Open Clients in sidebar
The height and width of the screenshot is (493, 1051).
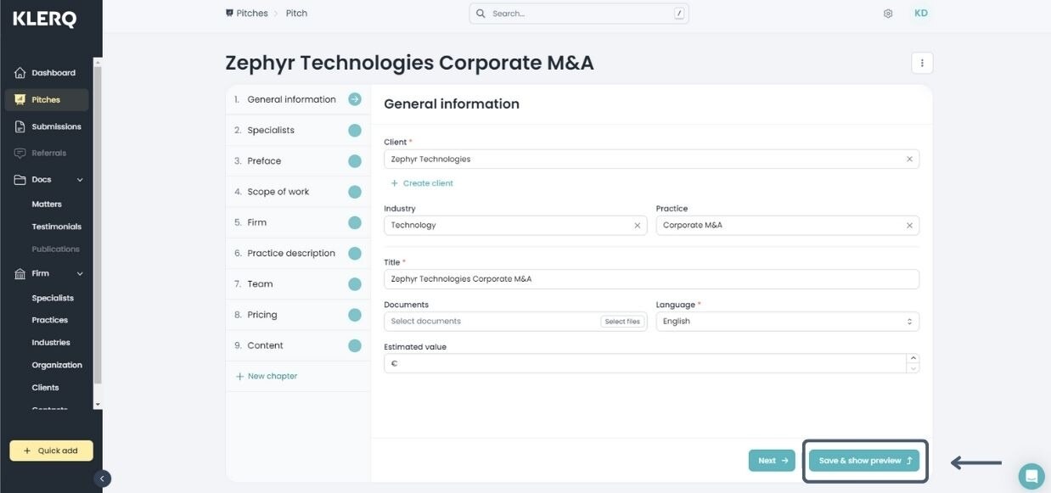point(46,388)
